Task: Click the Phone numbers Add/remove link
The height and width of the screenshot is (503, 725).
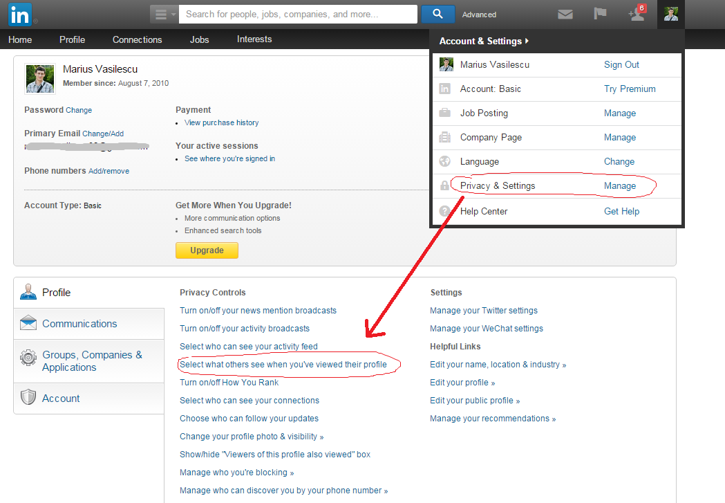Action: tap(109, 171)
